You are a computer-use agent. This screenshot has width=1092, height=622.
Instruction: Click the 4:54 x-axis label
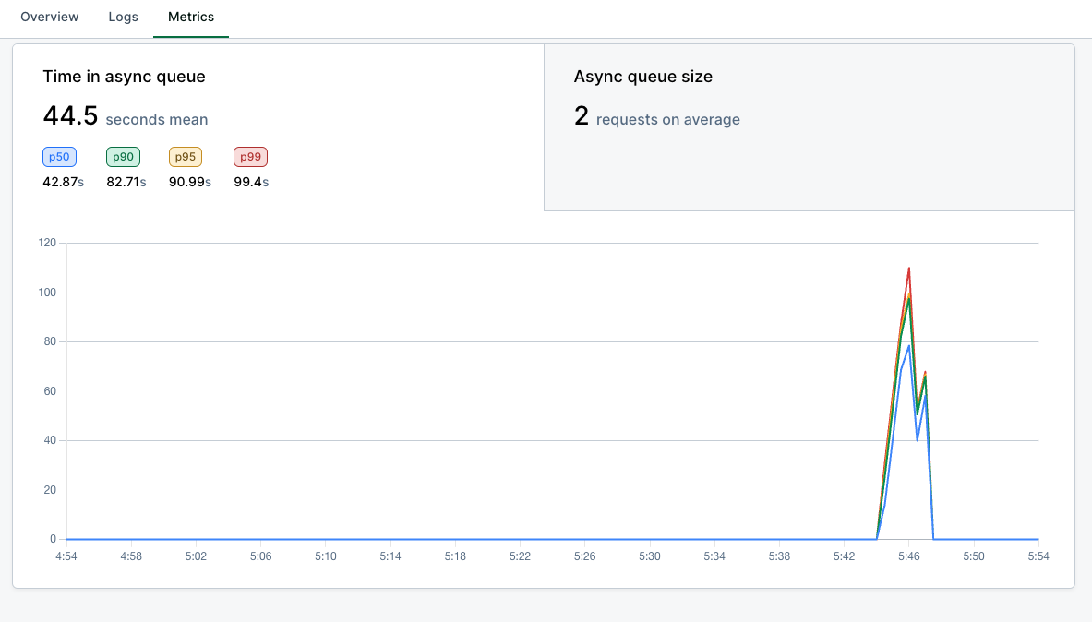[66, 556]
